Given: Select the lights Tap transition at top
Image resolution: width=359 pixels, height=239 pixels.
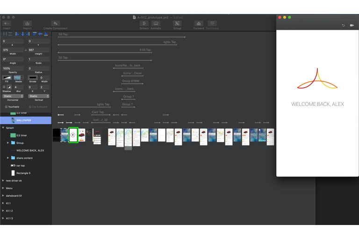Looking at the screenshot, I should 117,45.
